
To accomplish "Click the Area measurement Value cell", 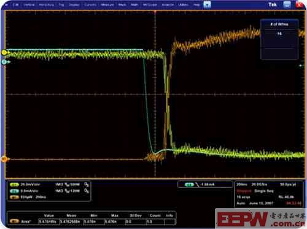I will click(x=49, y=222).
